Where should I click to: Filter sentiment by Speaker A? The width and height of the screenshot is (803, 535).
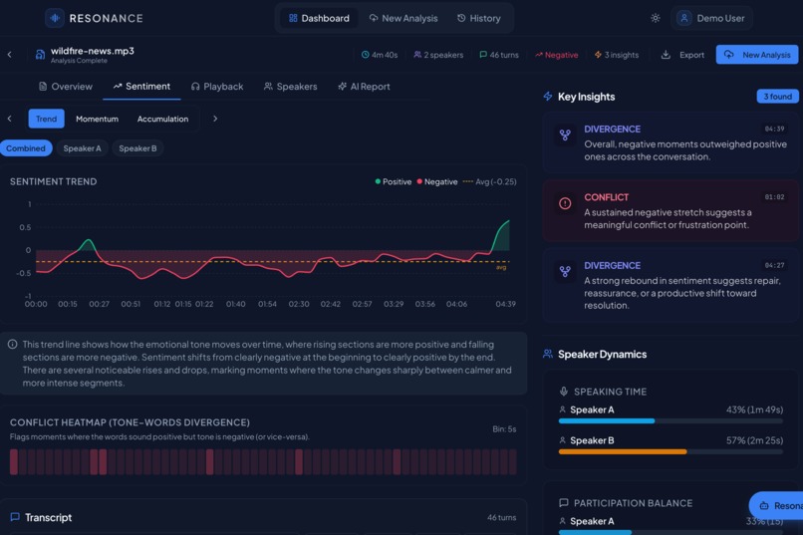coord(82,148)
